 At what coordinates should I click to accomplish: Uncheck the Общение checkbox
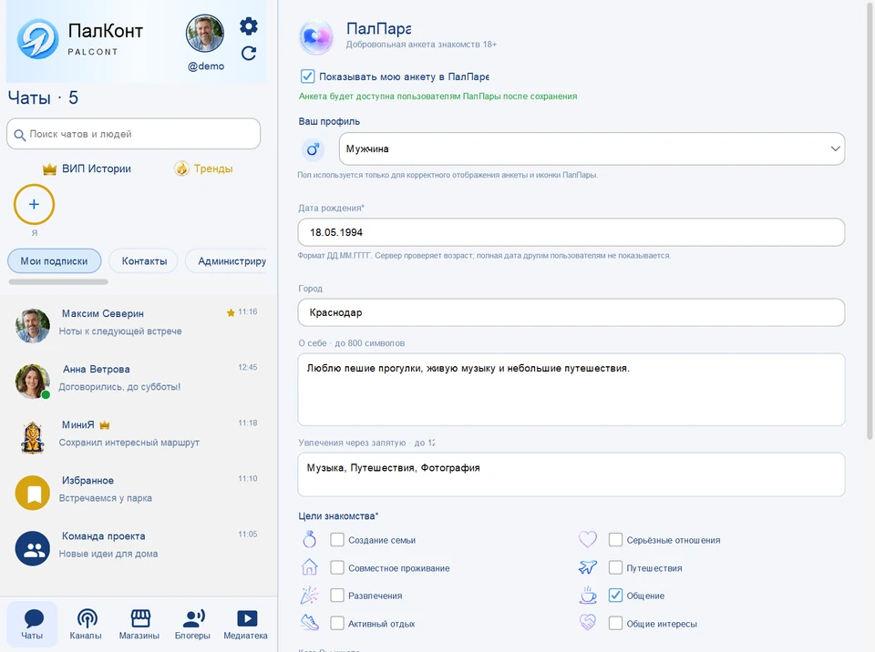[x=615, y=596]
